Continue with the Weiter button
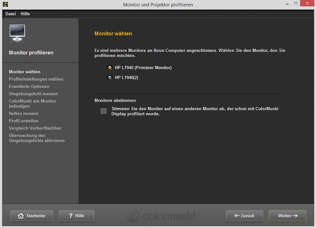 click(x=287, y=216)
